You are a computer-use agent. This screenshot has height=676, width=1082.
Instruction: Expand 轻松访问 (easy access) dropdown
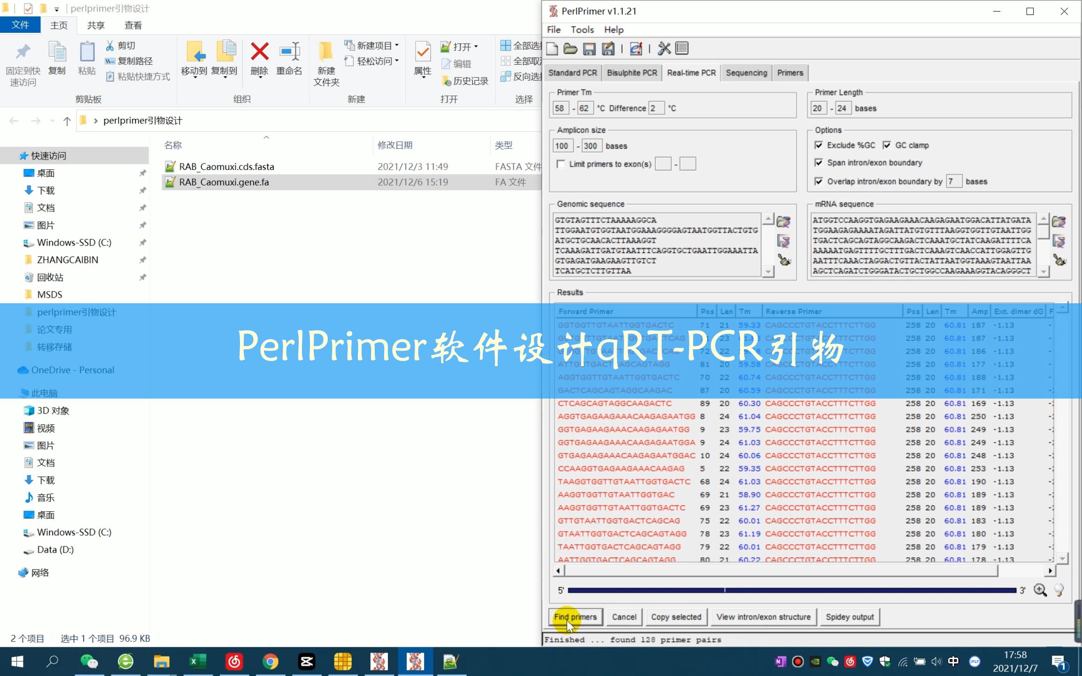click(397, 61)
